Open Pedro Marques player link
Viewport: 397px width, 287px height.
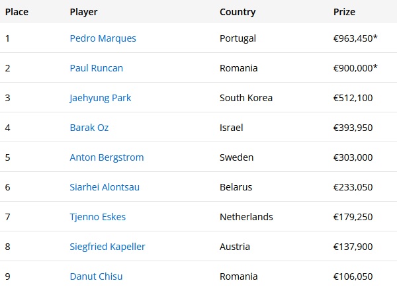103,38
